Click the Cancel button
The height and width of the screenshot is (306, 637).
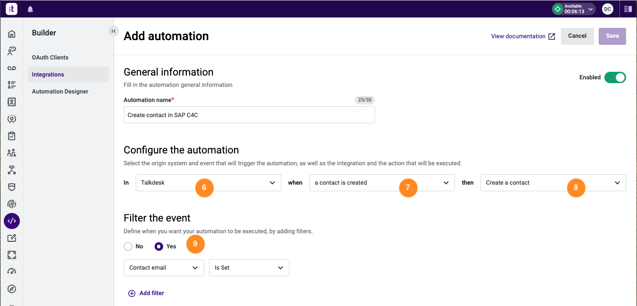point(577,36)
